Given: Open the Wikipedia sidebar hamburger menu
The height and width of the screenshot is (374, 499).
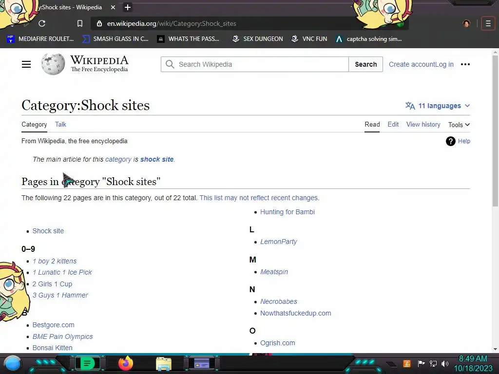Looking at the screenshot, I should pos(26,64).
